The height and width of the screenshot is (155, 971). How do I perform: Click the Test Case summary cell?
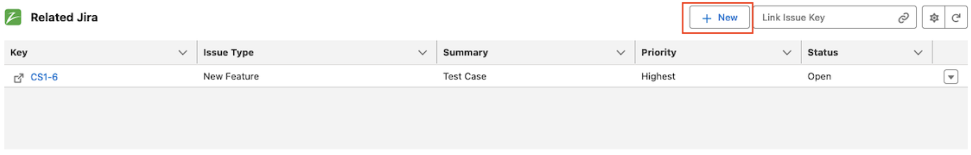coord(464,76)
